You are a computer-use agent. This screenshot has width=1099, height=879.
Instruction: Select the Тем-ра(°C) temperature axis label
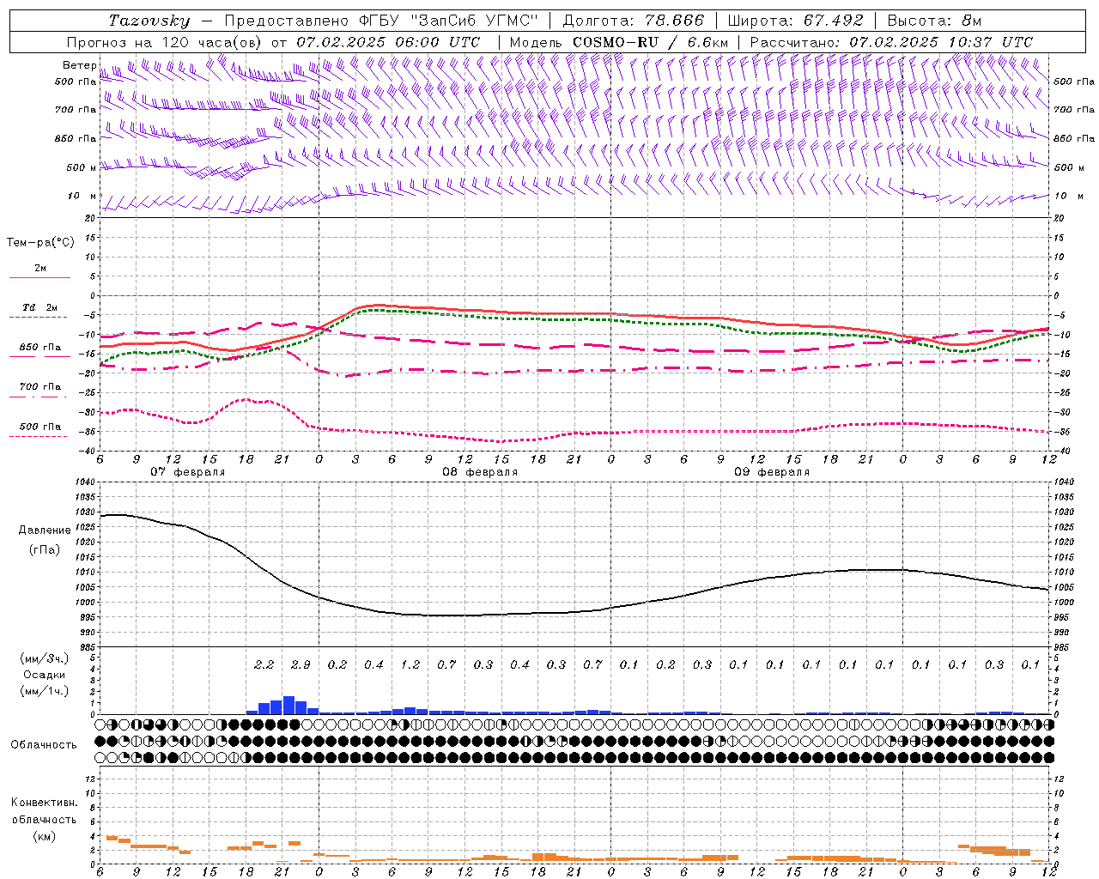tap(40, 243)
